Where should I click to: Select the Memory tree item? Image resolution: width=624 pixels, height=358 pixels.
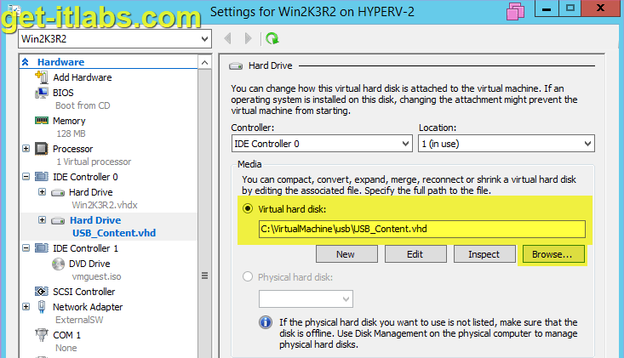click(x=69, y=121)
